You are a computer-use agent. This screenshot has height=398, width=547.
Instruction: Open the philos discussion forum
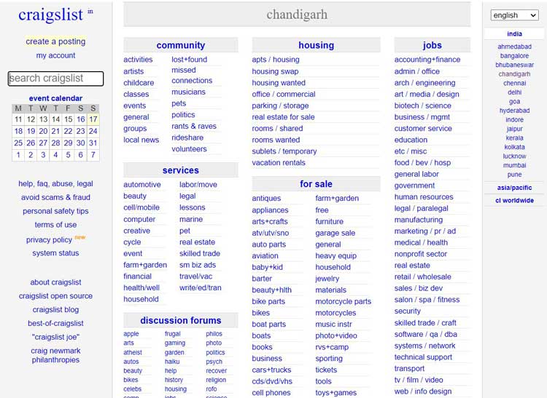tap(214, 334)
